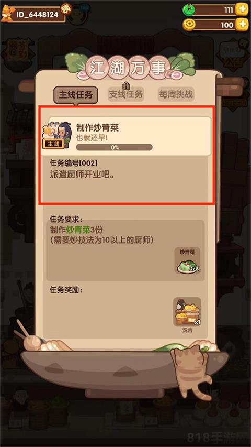Open the player avatar ID_6448124

(x=7, y=13)
